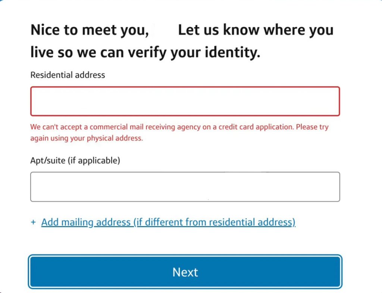Click the "Let us know where you" heading text
Image resolution: width=382 pixels, height=293 pixels.
coord(256,30)
